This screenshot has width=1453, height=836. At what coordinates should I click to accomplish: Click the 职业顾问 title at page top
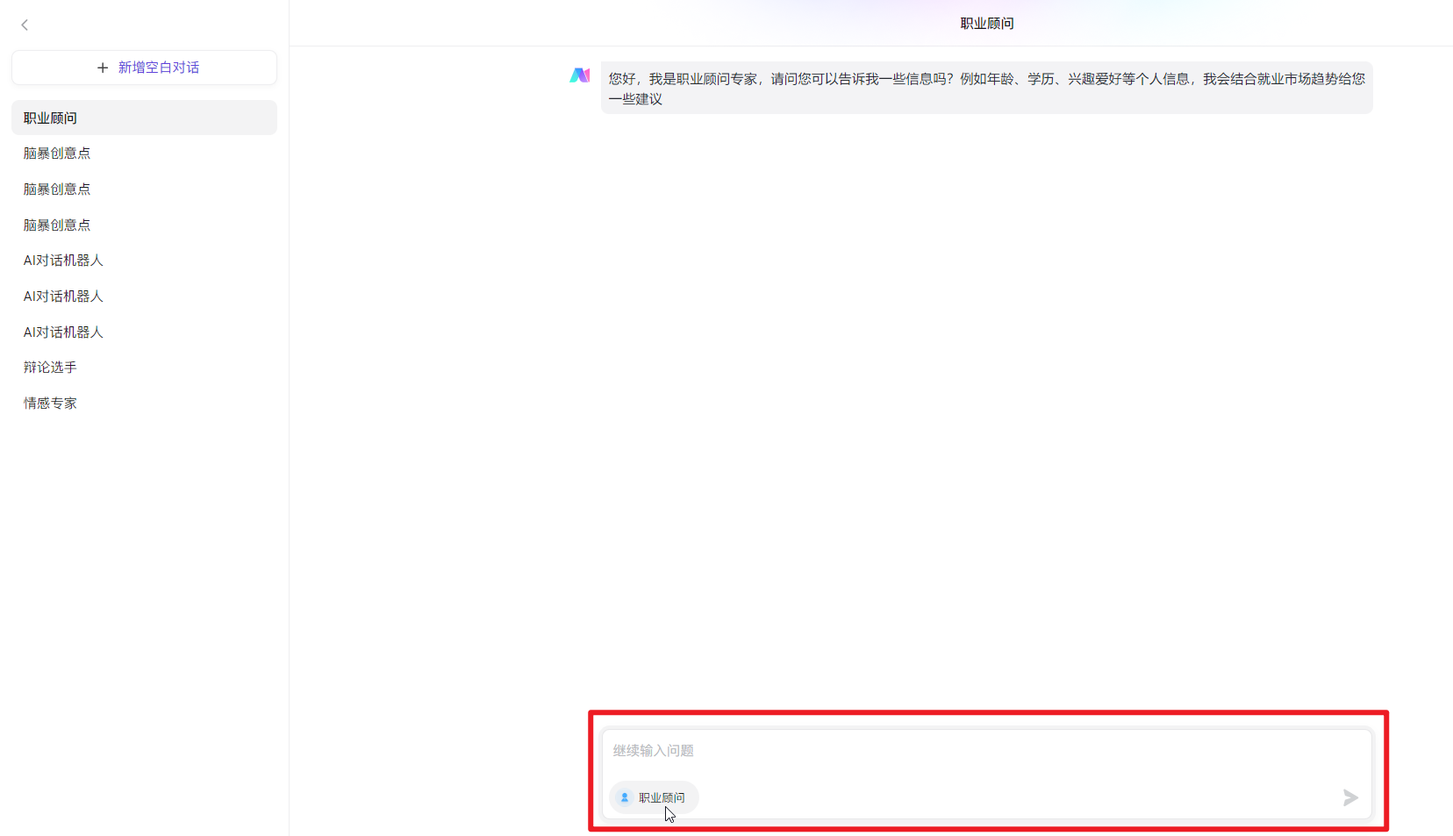pyautogui.click(x=985, y=23)
